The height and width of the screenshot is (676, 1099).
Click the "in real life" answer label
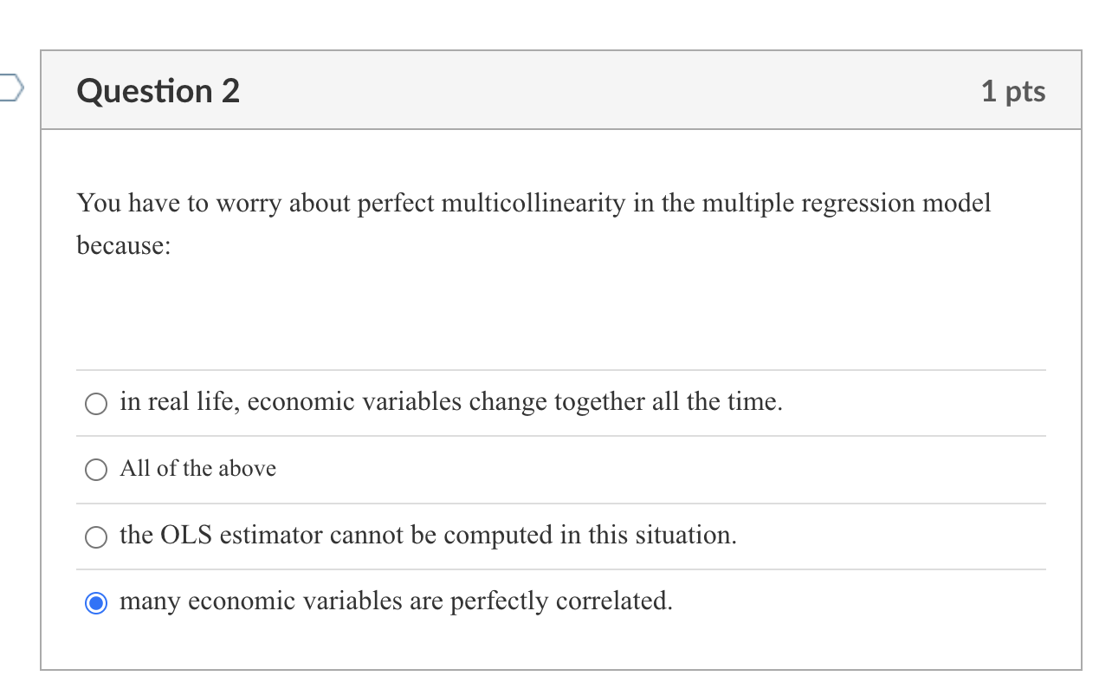(x=450, y=401)
